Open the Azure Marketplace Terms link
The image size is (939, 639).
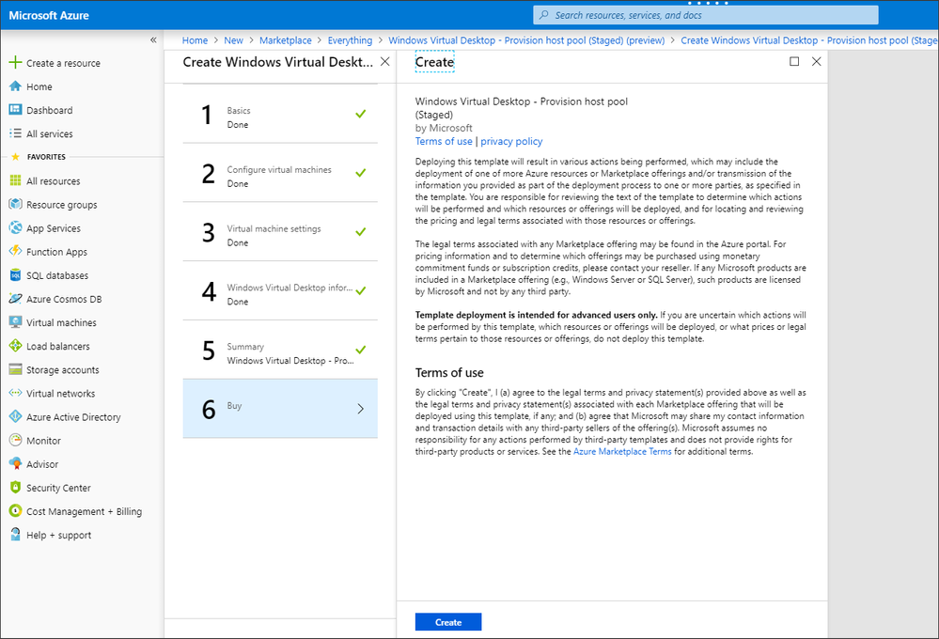622,452
